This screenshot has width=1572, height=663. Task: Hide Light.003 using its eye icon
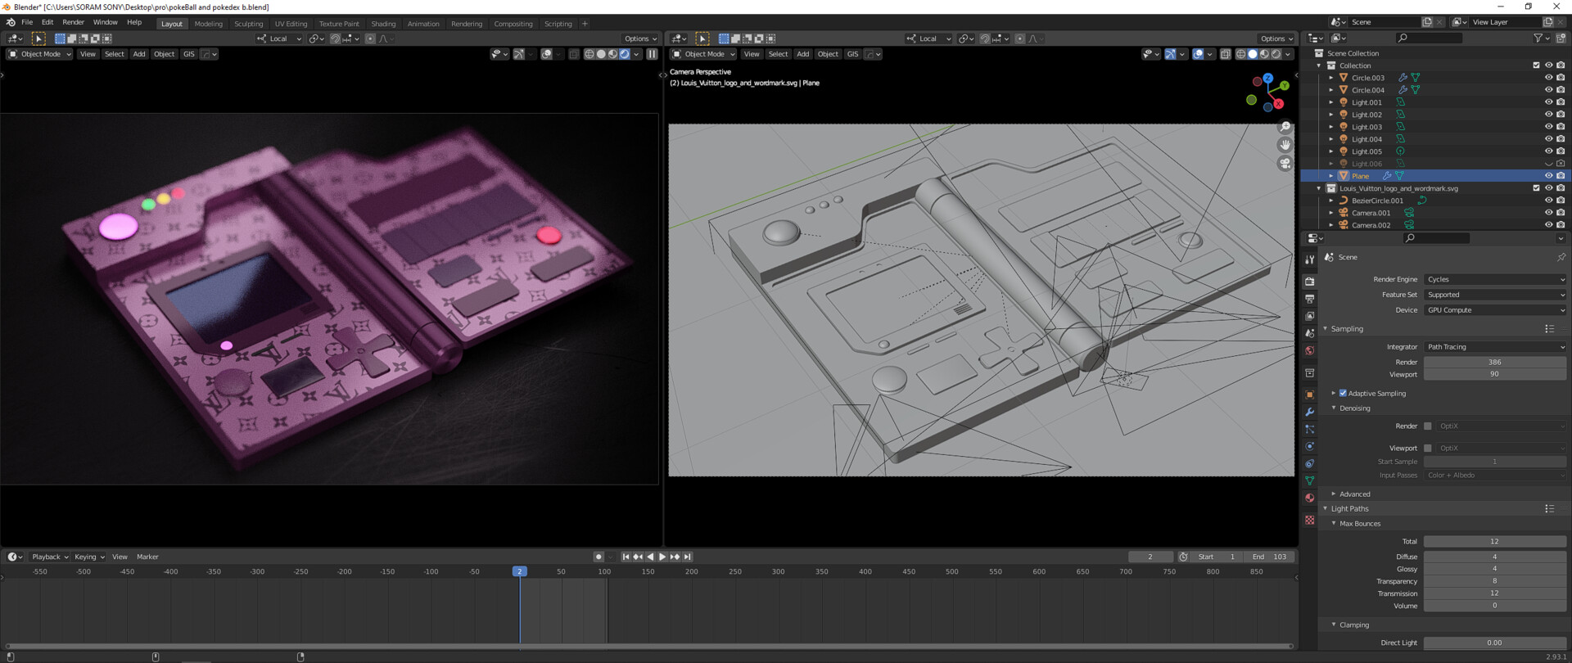[1548, 127]
